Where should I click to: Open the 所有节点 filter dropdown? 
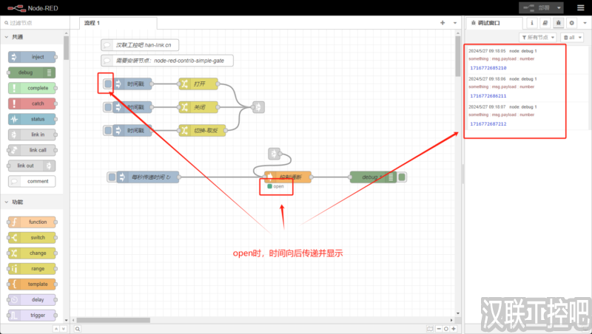coord(538,37)
